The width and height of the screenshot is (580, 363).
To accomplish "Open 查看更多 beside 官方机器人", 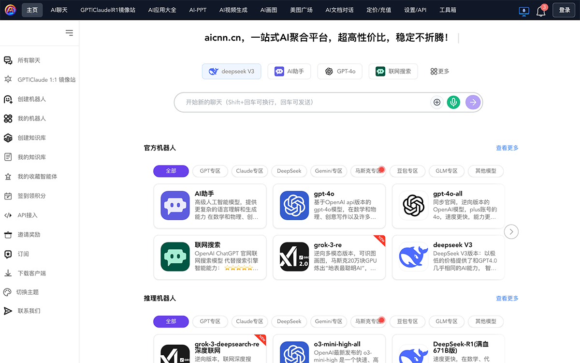I will 507,148.
